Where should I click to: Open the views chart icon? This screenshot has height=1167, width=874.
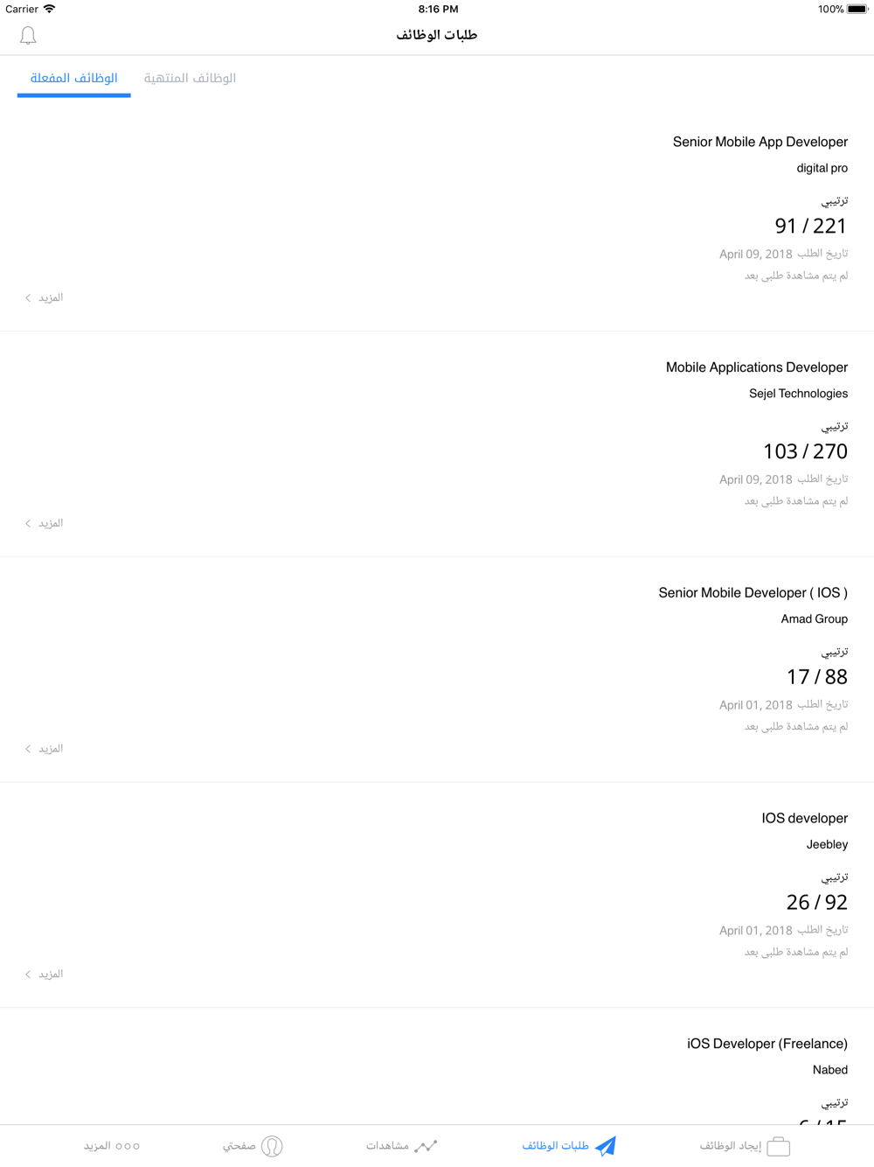[x=426, y=1146]
